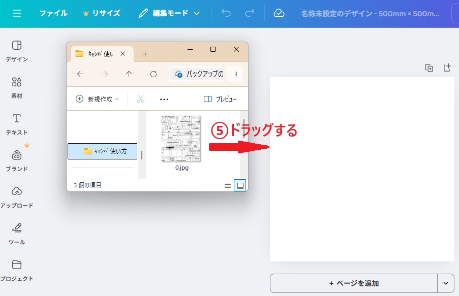Toggle the Explorer プレビュー pane
This screenshot has width=459, height=296.
220,99
